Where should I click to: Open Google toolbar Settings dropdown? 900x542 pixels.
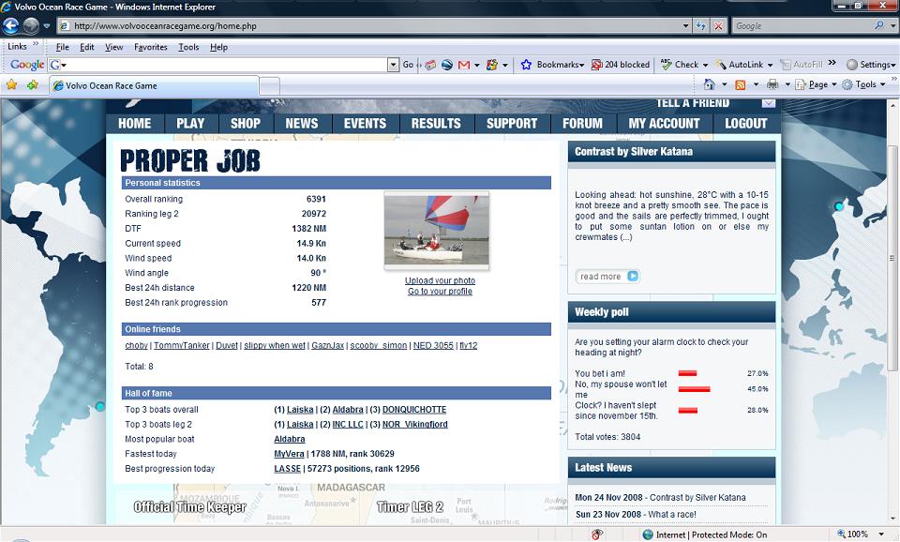point(871,65)
